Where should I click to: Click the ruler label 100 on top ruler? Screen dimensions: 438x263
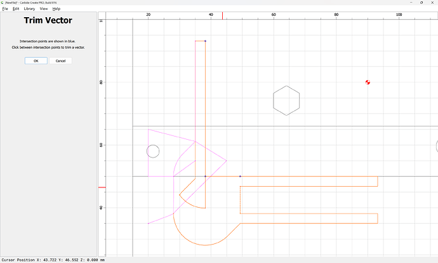[x=399, y=15]
